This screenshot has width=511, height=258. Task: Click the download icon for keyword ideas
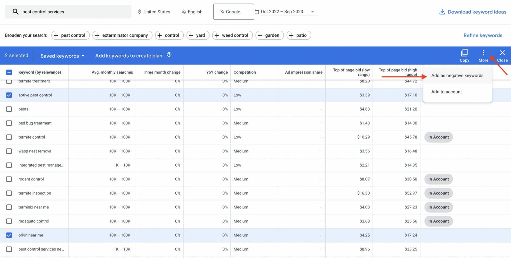(x=442, y=12)
